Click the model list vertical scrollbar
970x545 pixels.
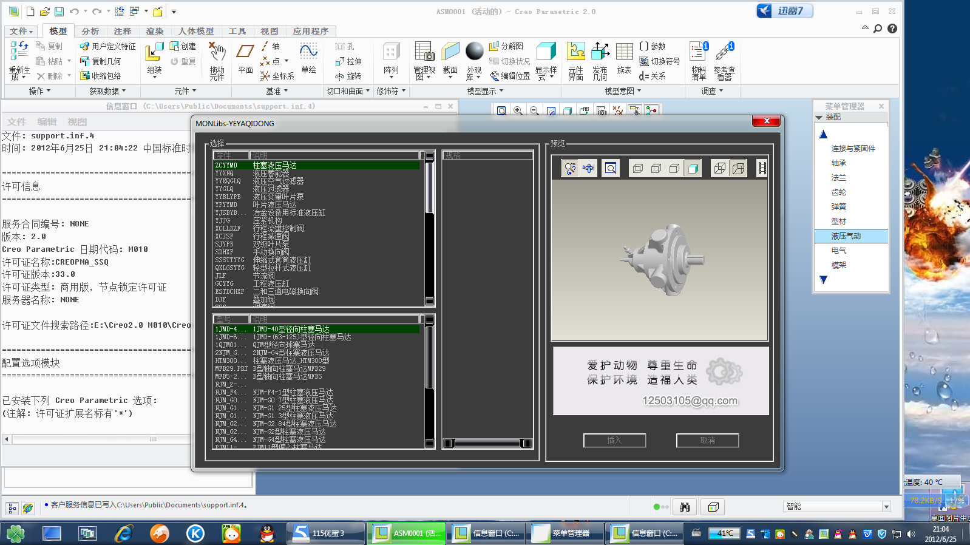click(429, 381)
